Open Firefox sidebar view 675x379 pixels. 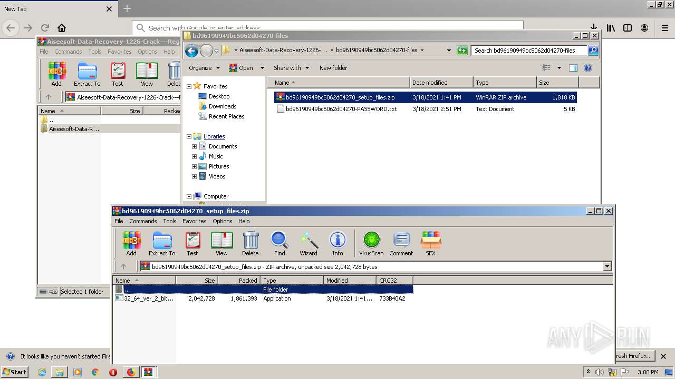(x=628, y=28)
